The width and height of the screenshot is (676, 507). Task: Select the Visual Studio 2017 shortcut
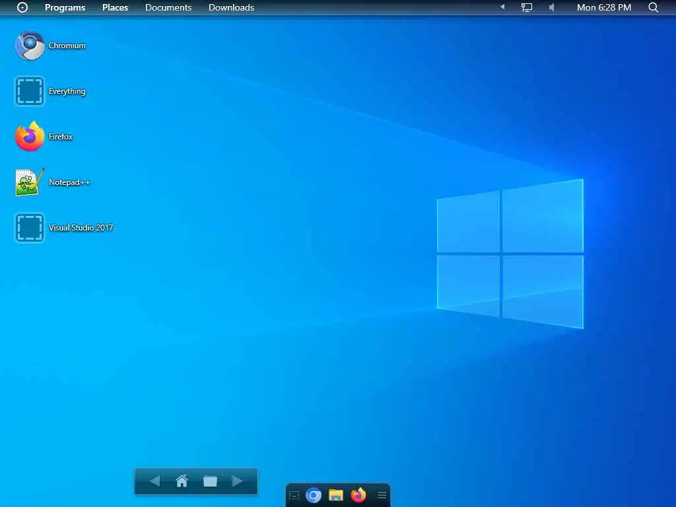click(64, 228)
